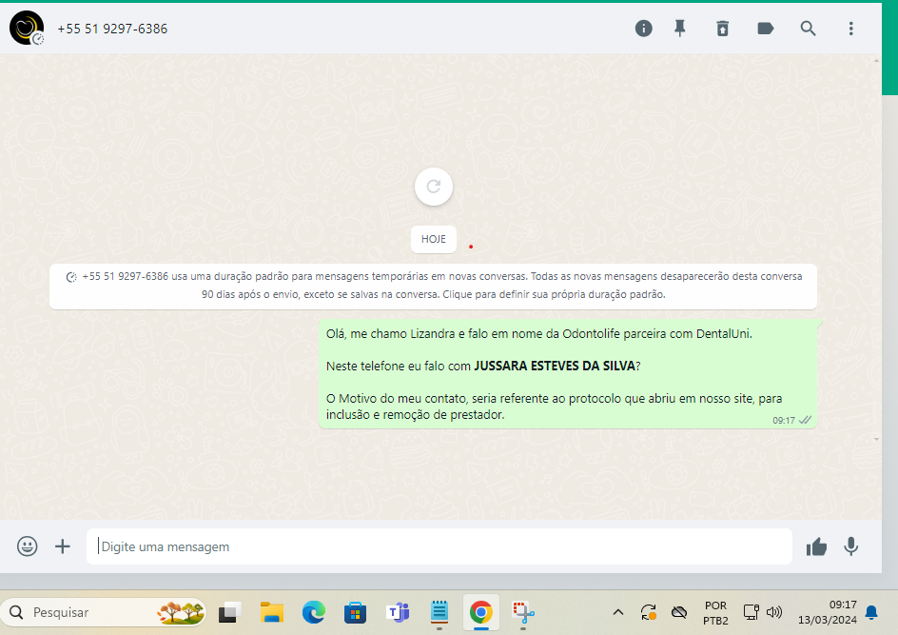Open contact info via the info icon
898x635 pixels.
[x=644, y=28]
